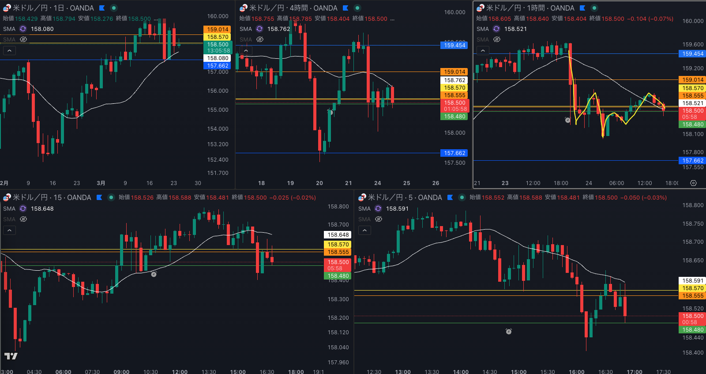Unhide second SMA on 4-hour chart
This screenshot has width=706, height=374.
(x=260, y=39)
